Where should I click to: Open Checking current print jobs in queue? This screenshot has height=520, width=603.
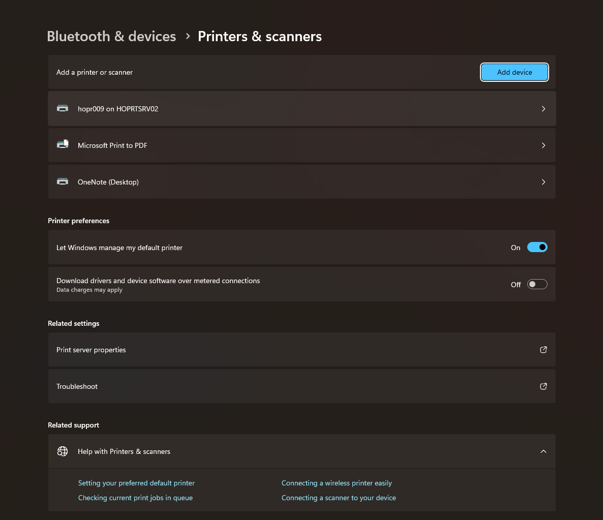tap(135, 498)
